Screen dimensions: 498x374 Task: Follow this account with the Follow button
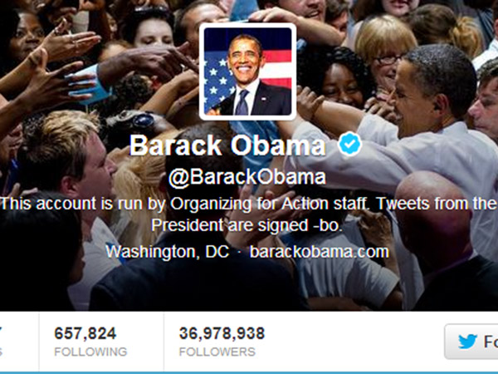click(x=471, y=342)
